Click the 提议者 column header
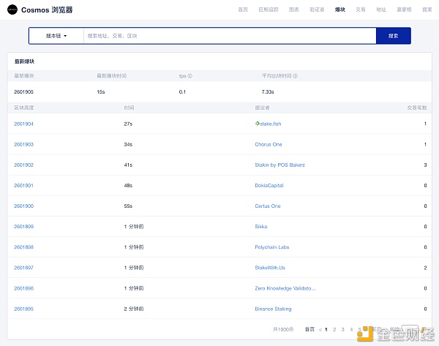 (x=263, y=108)
